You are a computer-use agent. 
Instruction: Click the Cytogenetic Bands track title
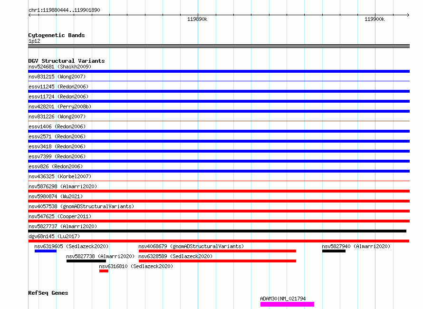pos(57,35)
